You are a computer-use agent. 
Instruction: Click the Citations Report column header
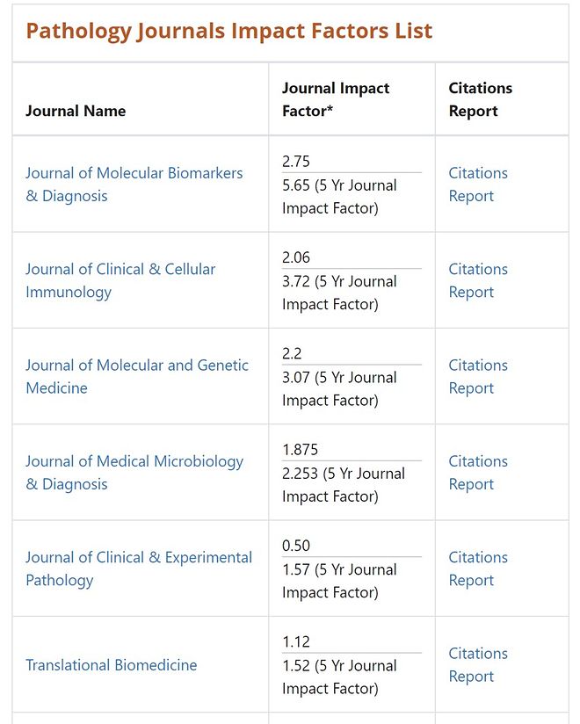click(480, 99)
